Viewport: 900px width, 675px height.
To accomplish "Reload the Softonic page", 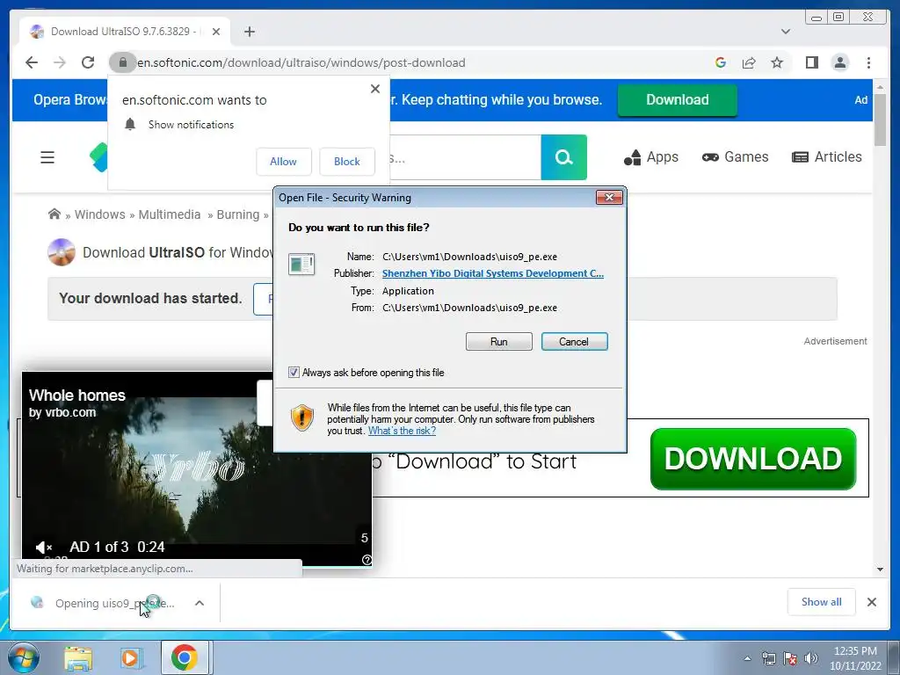I will pos(88,62).
